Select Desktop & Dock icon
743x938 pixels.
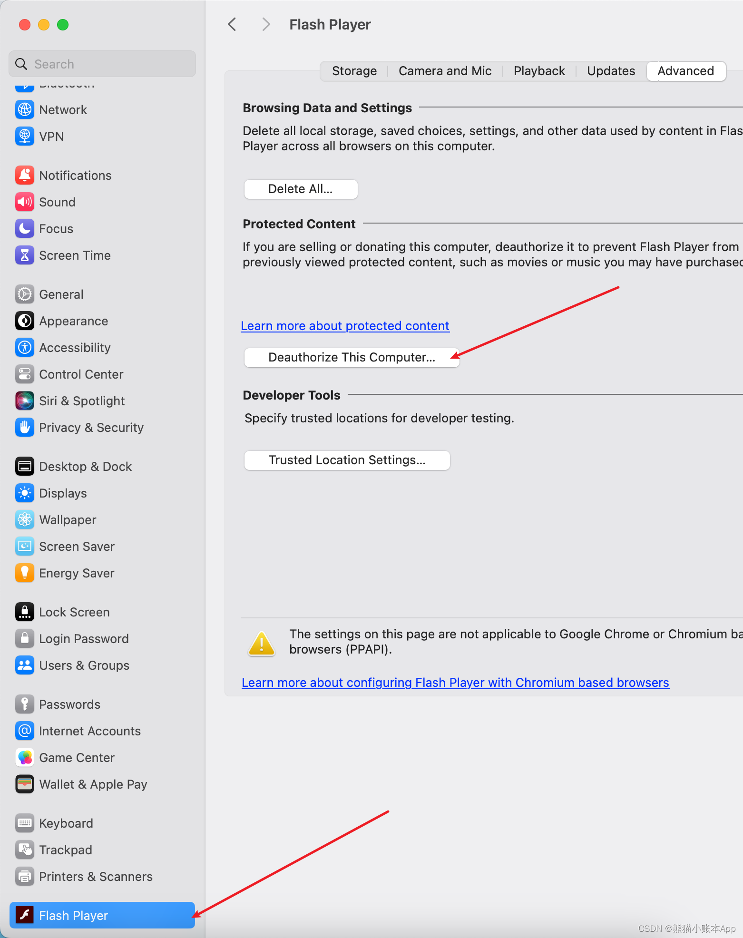(x=25, y=467)
